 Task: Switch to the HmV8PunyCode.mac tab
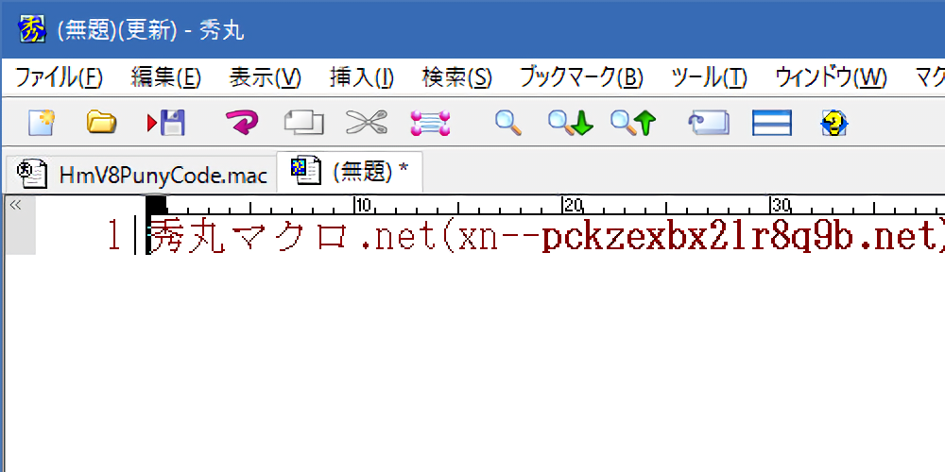144,174
